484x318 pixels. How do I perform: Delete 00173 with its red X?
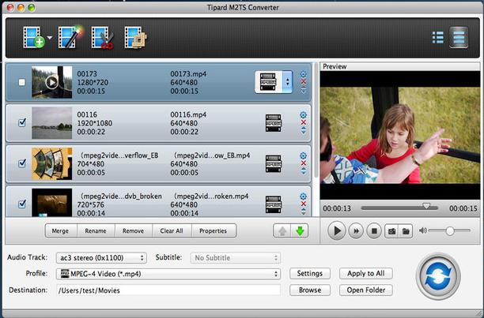pyautogui.click(x=304, y=82)
